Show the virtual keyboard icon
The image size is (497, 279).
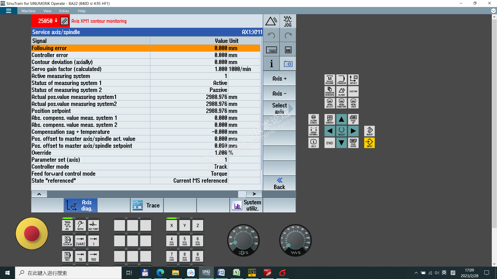click(271, 50)
